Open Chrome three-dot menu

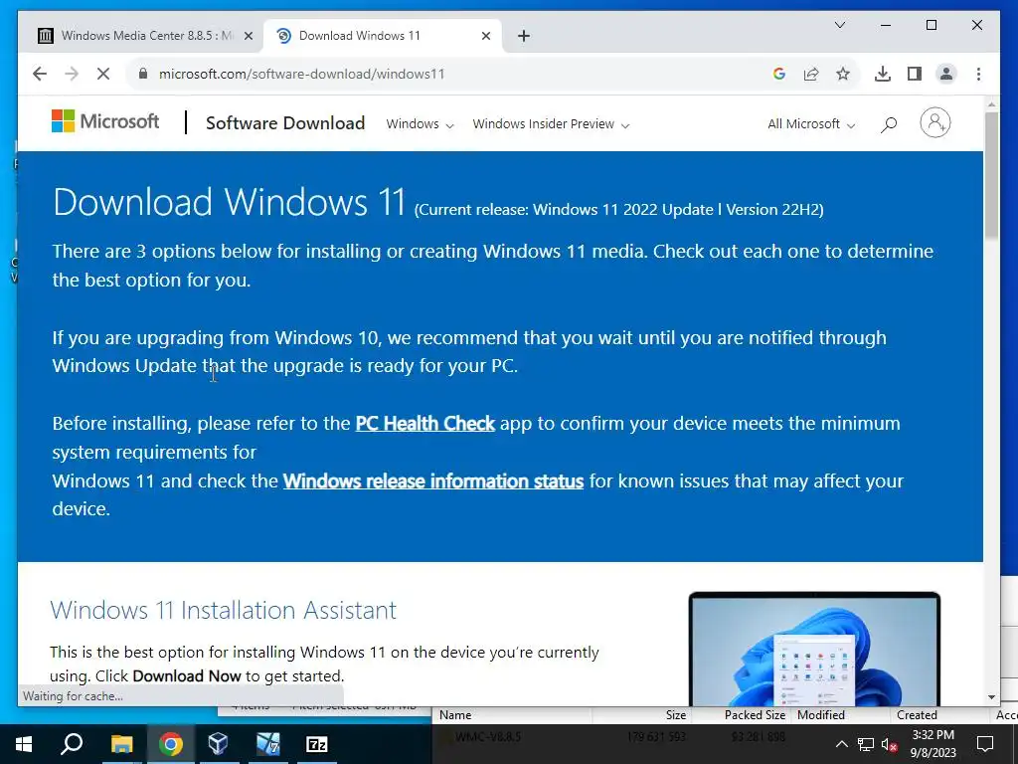click(978, 74)
